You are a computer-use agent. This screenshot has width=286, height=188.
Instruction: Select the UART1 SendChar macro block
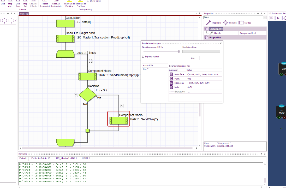point(119,121)
